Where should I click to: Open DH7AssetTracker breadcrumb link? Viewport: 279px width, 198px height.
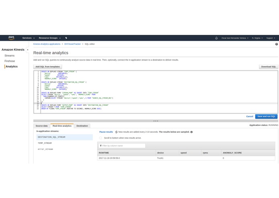[x=72, y=44]
